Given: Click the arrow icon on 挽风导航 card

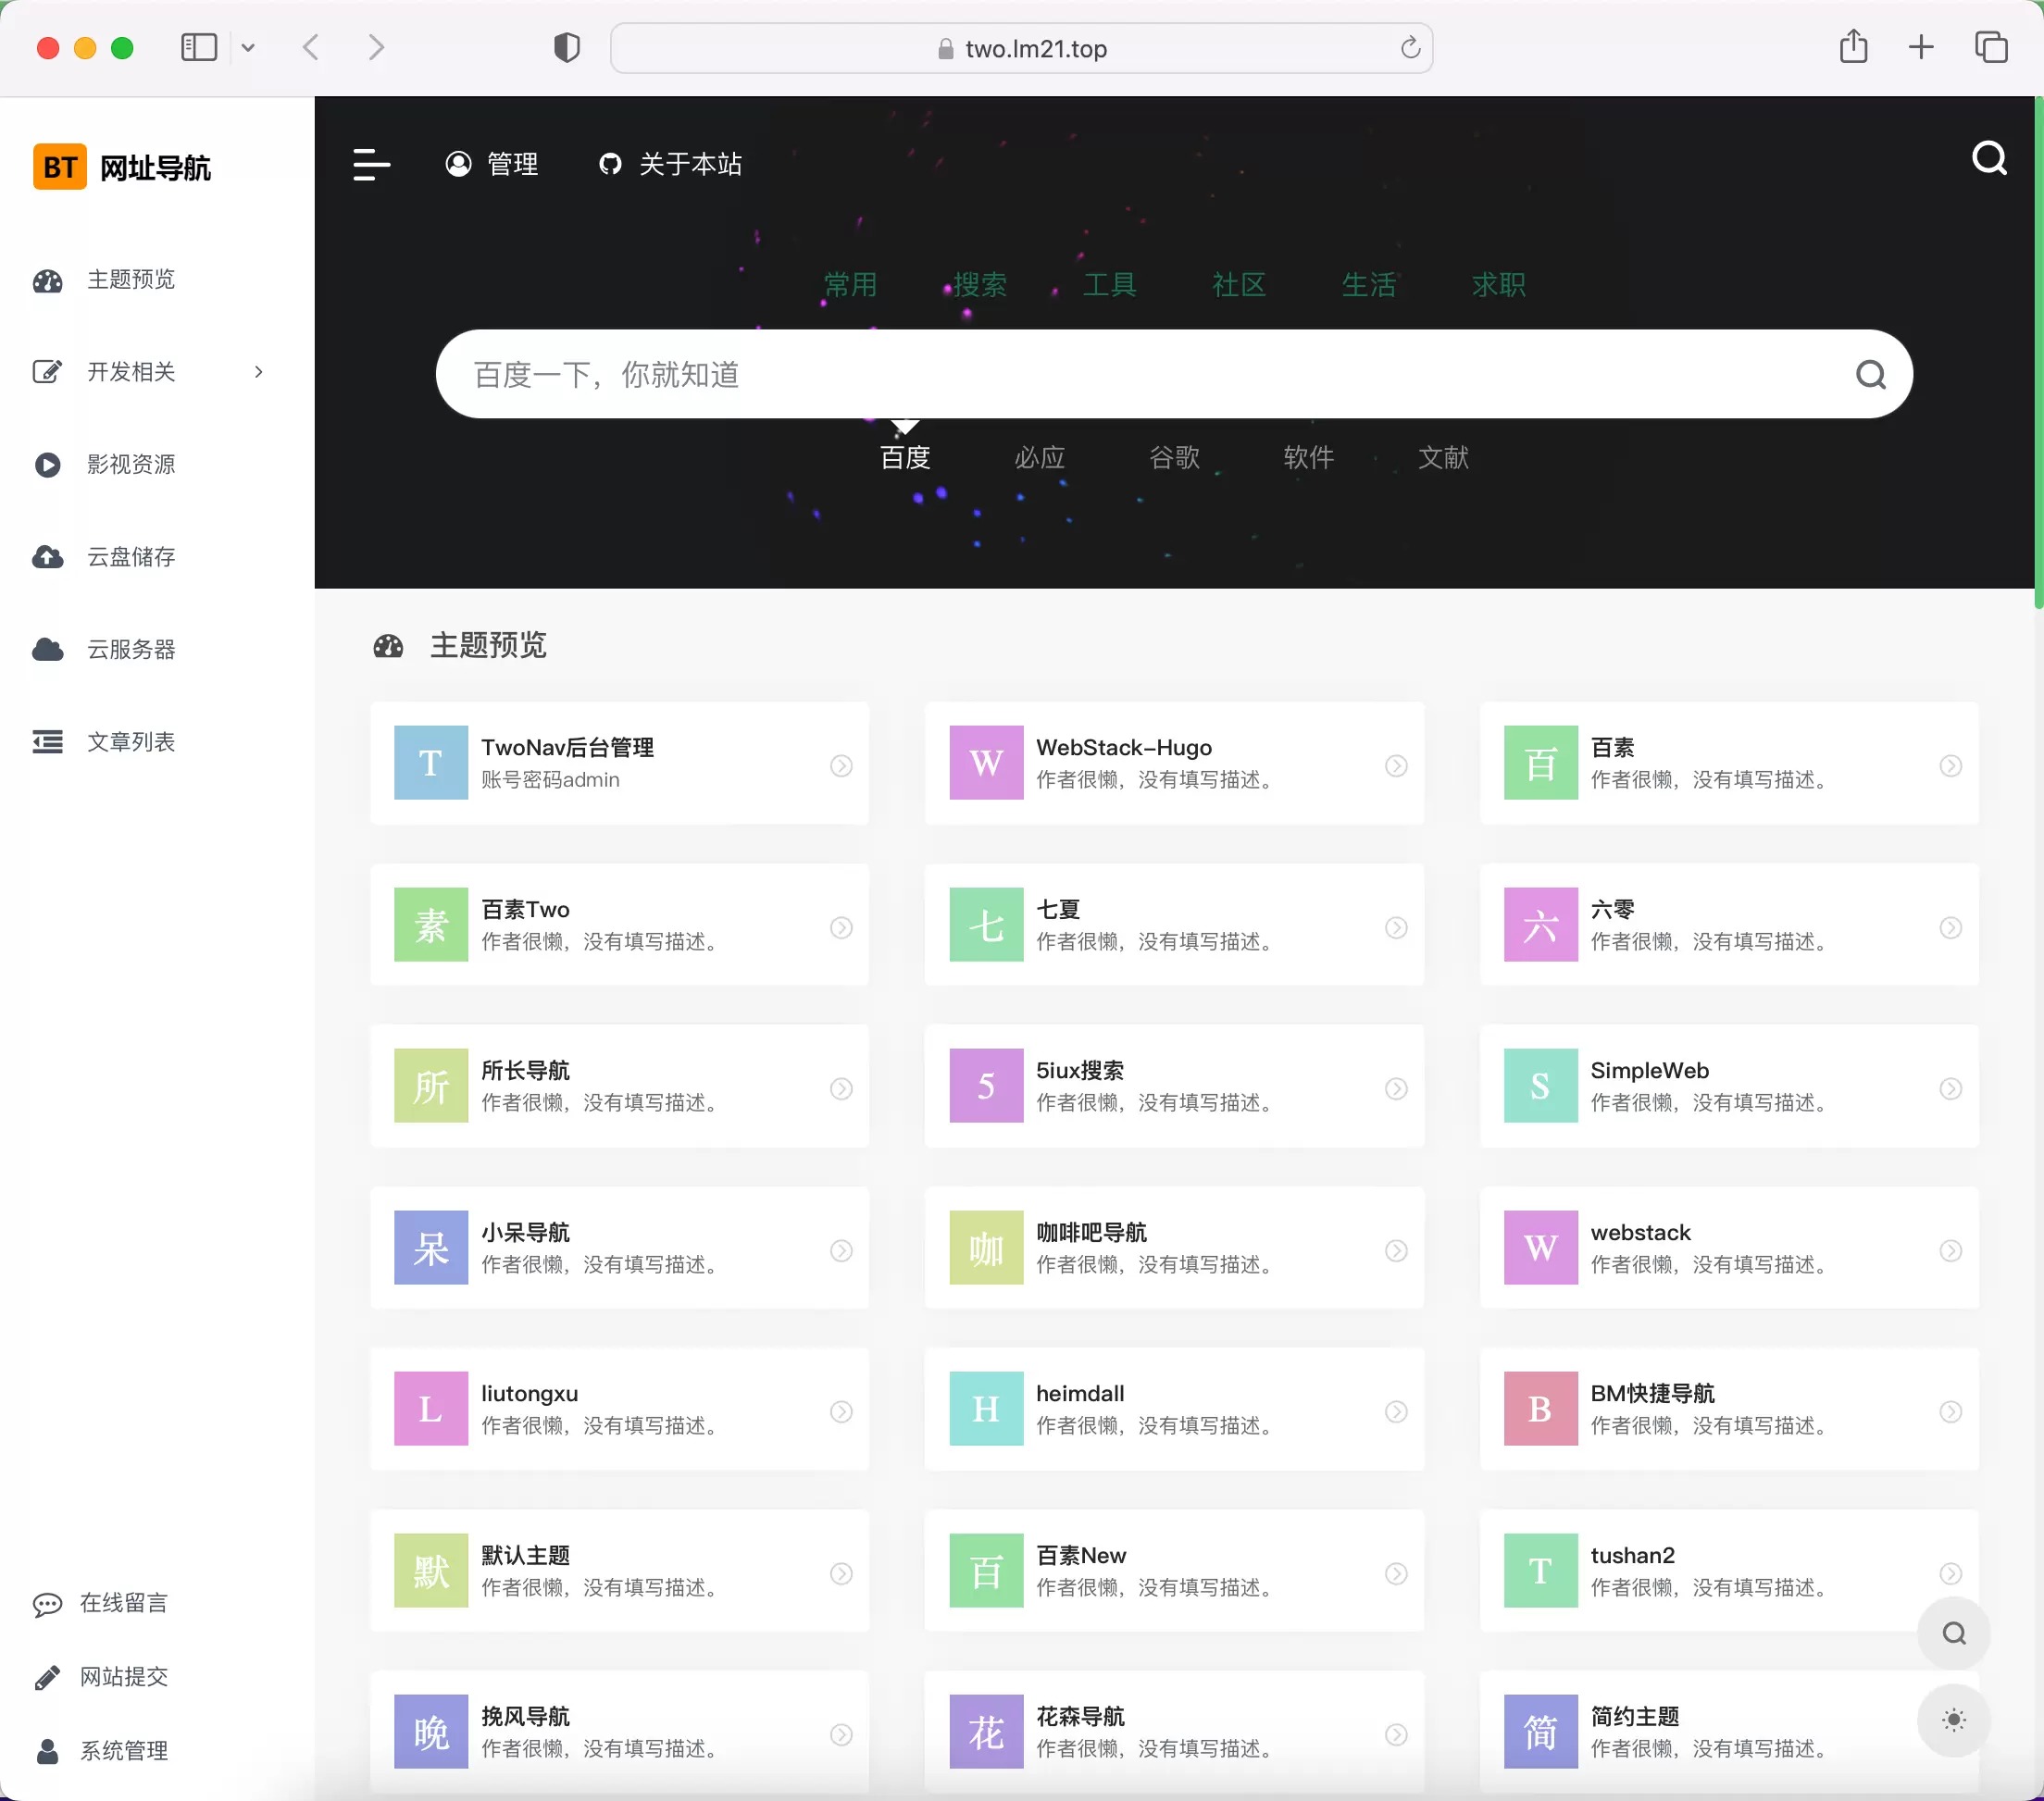Looking at the screenshot, I should pos(841,1734).
